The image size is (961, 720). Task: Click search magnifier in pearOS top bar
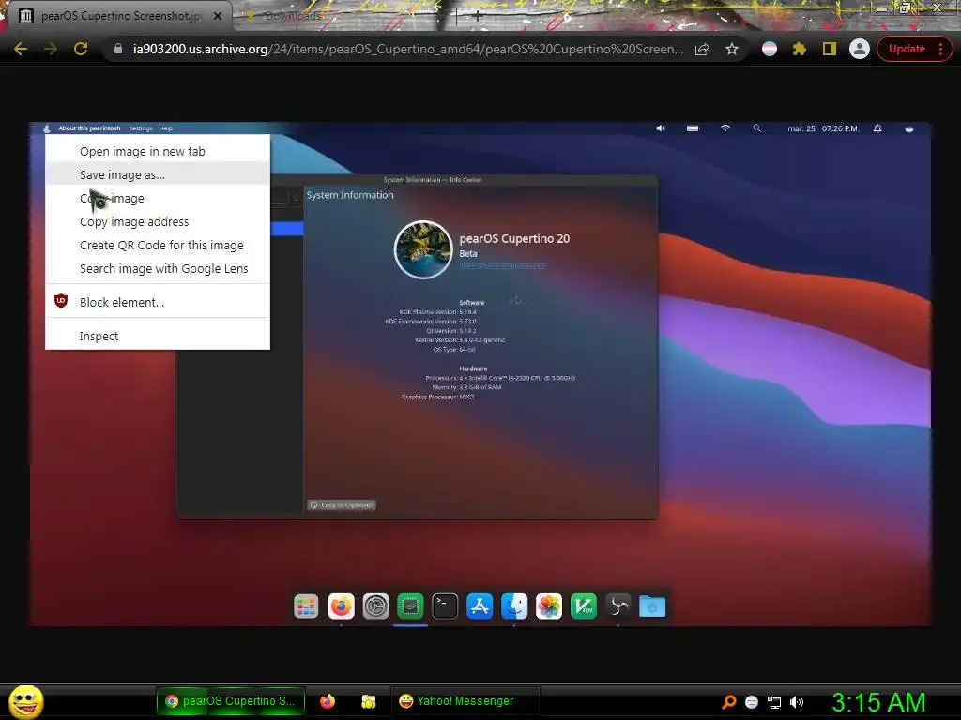pyautogui.click(x=757, y=127)
